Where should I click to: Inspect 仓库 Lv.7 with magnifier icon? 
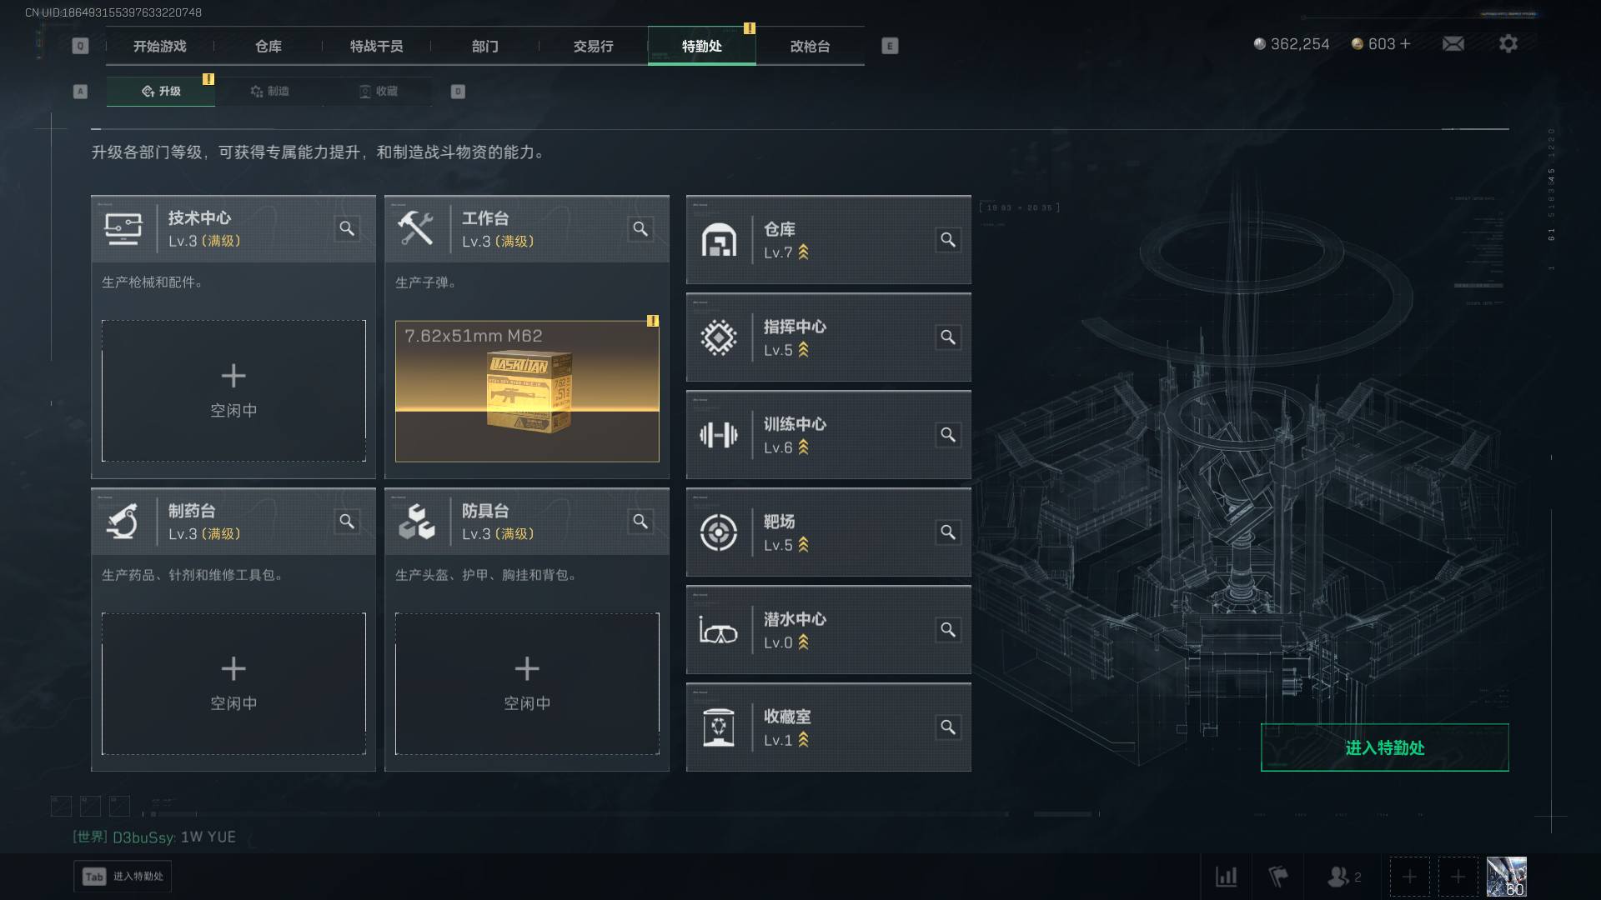pos(948,240)
